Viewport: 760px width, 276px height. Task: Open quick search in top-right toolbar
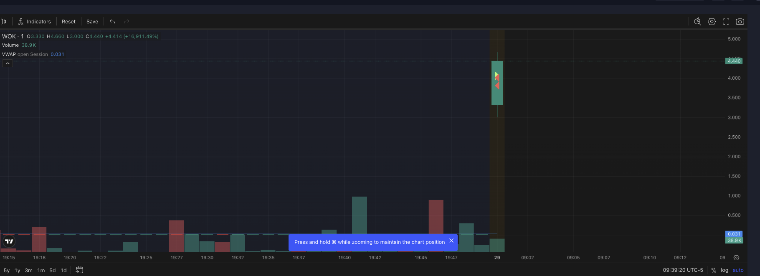tap(697, 22)
